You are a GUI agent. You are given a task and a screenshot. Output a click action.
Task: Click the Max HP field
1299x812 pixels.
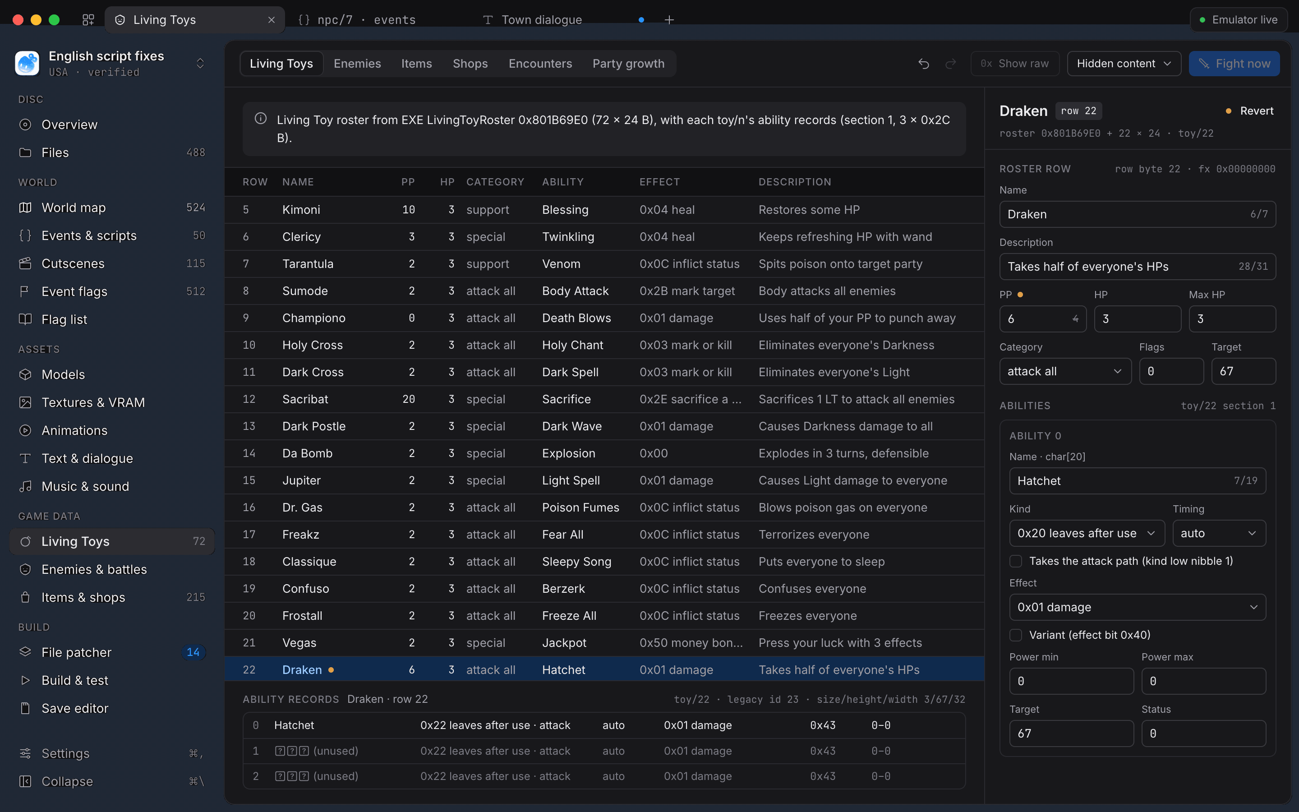1232,319
